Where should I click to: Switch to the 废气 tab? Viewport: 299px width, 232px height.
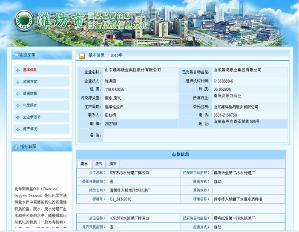click(99, 163)
